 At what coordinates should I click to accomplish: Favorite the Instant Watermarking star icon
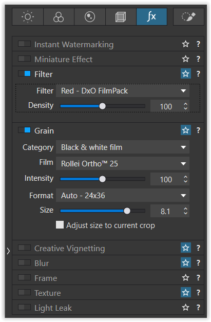click(185, 44)
